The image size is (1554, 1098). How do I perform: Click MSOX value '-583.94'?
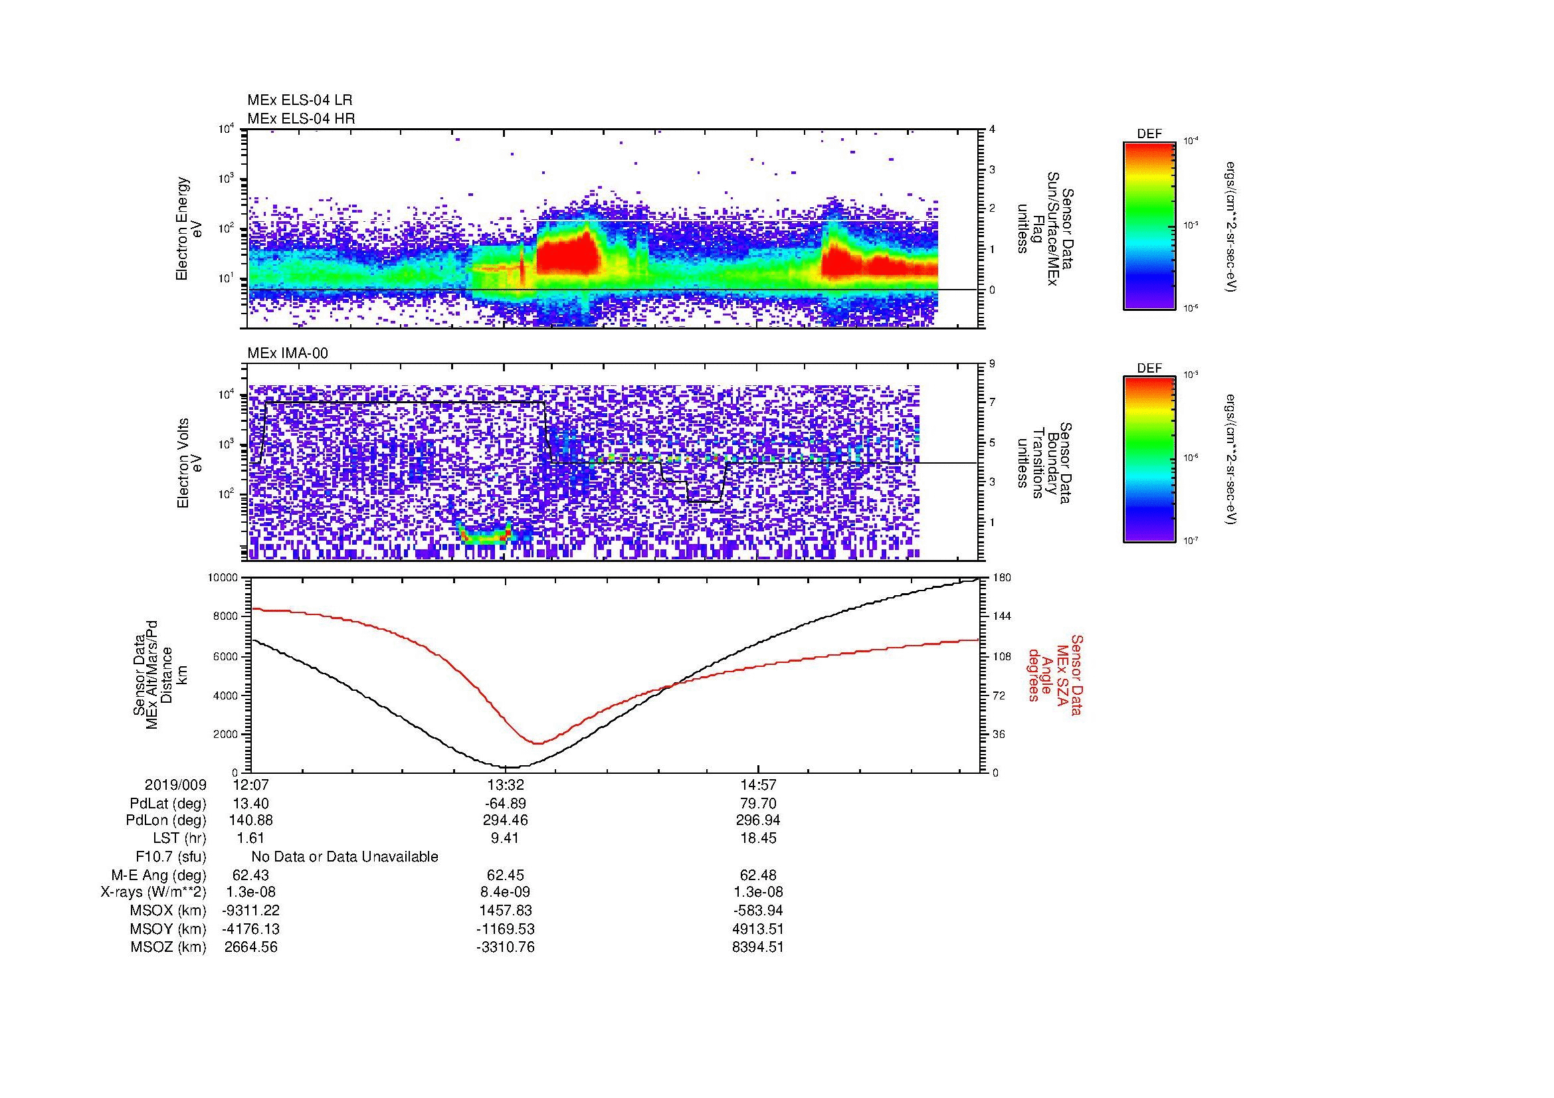coord(759,911)
